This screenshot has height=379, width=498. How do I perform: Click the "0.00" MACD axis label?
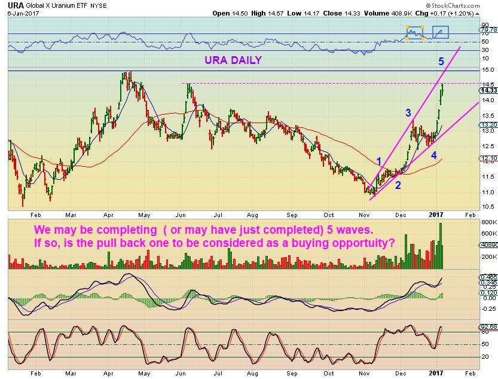[490, 298]
